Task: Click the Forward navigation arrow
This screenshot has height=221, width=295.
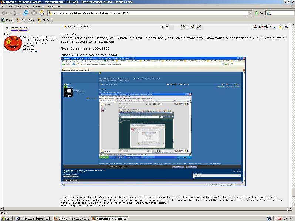Action: [15, 13]
